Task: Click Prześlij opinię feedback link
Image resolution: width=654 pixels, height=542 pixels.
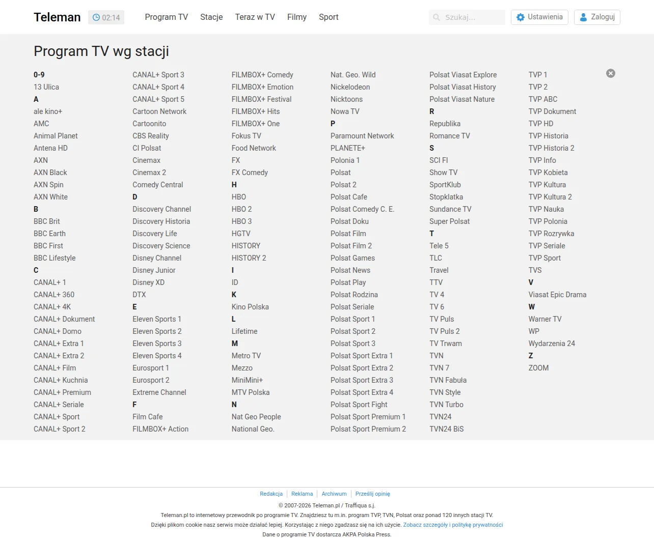Action: 373,494
